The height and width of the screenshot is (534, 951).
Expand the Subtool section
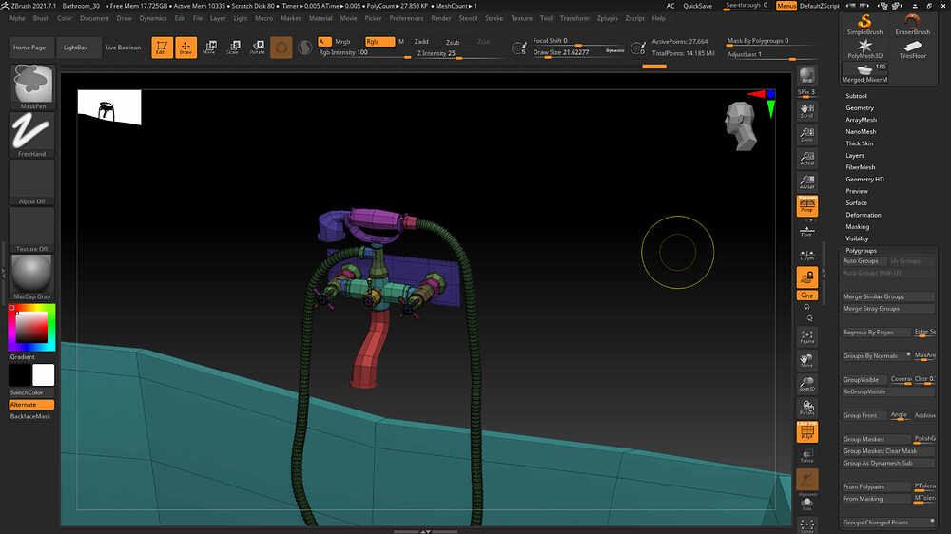pos(857,96)
